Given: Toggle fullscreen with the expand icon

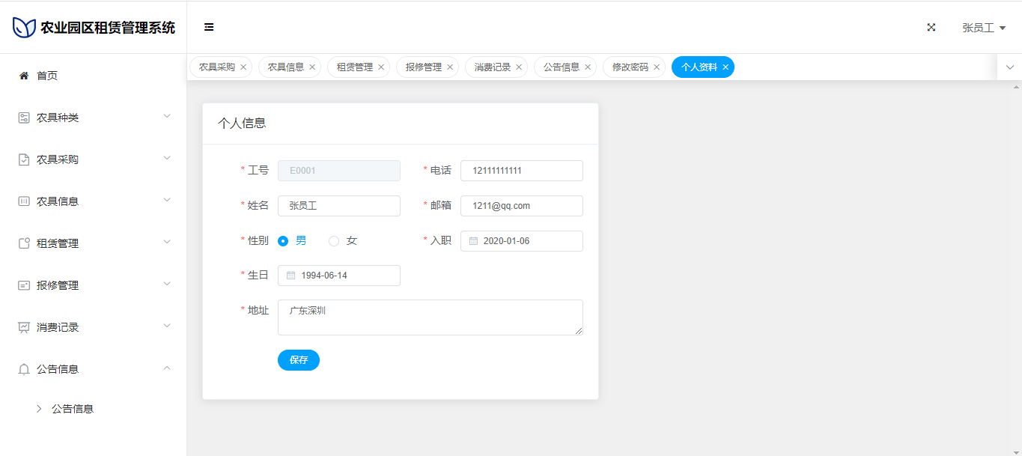Looking at the screenshot, I should [931, 27].
